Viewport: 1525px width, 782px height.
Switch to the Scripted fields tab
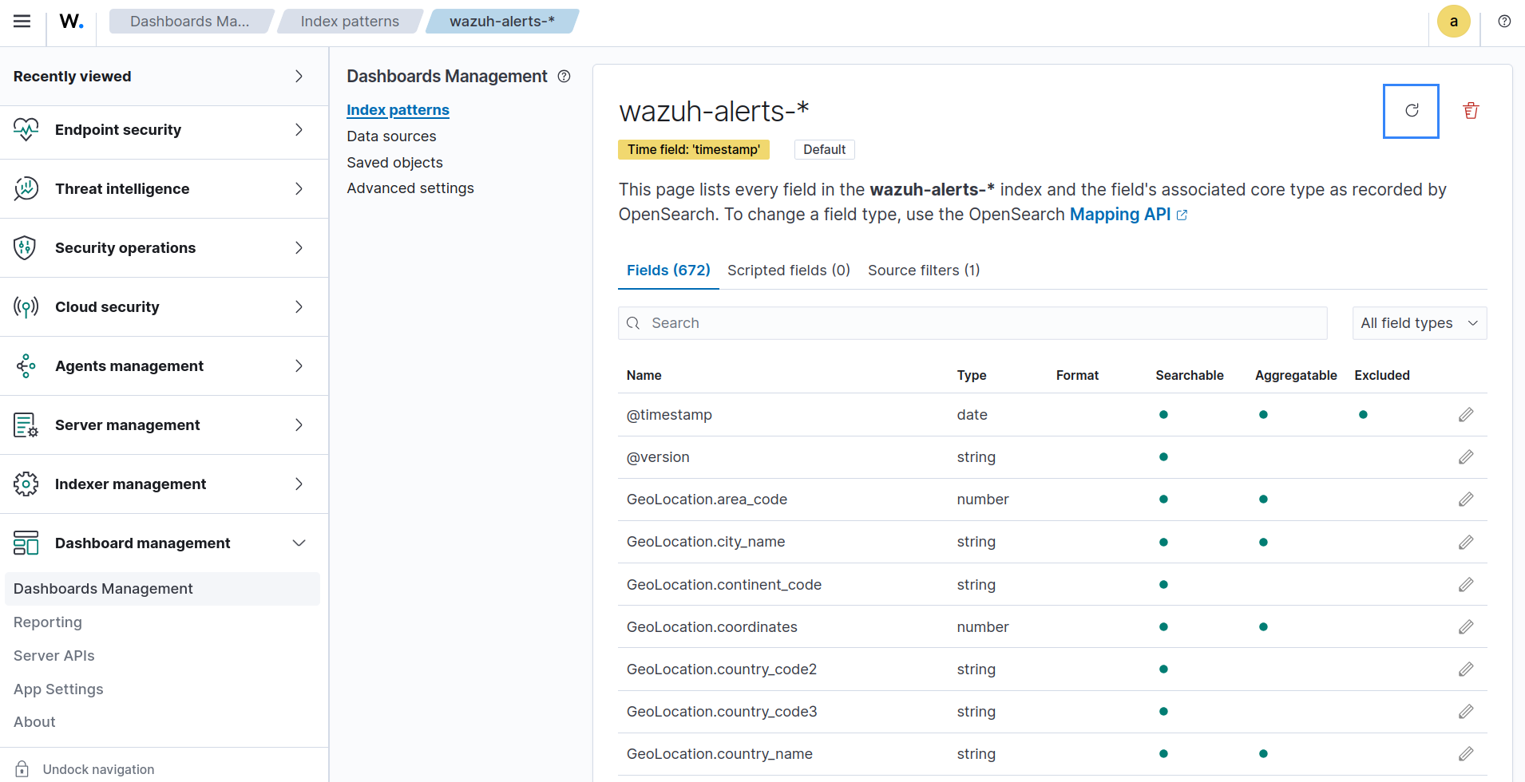point(789,271)
